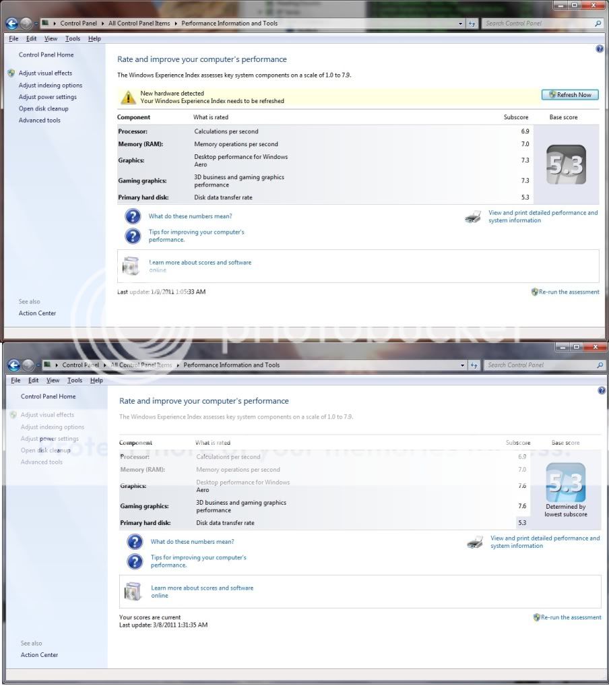The height and width of the screenshot is (690, 609).
Task: Click the help icon in the top window
Action: tap(600, 49)
